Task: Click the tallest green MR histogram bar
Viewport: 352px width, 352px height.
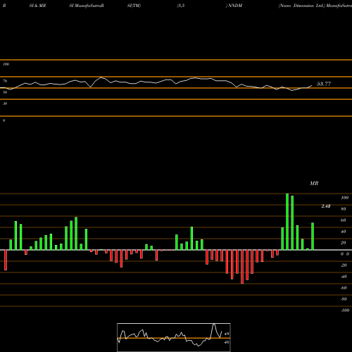Action: pyautogui.click(x=287, y=222)
